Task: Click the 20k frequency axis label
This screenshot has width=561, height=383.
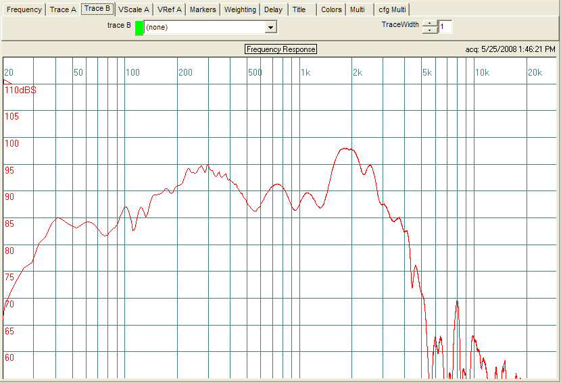Action: [535, 72]
